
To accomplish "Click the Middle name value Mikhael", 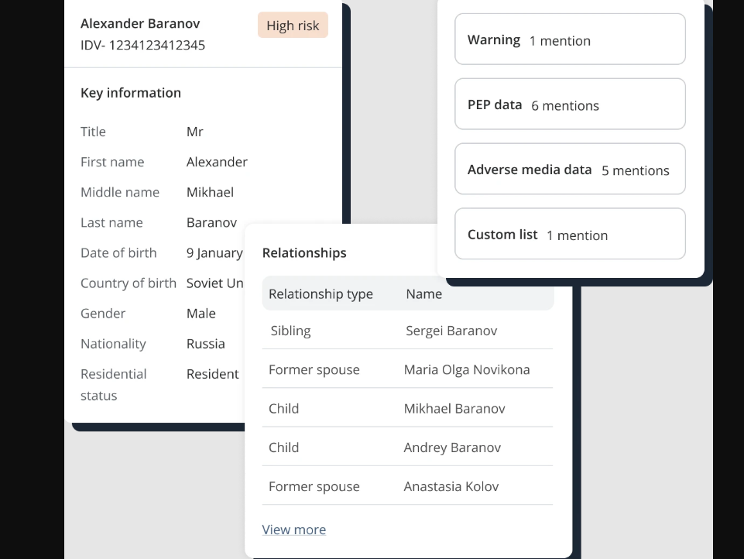I will click(210, 192).
